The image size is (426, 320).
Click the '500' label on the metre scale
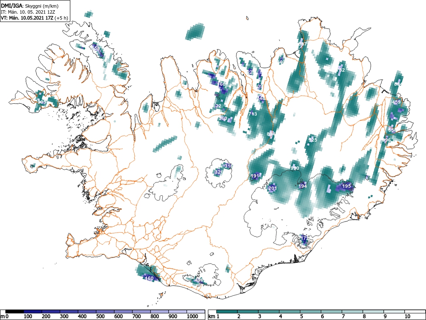(x=100, y=317)
